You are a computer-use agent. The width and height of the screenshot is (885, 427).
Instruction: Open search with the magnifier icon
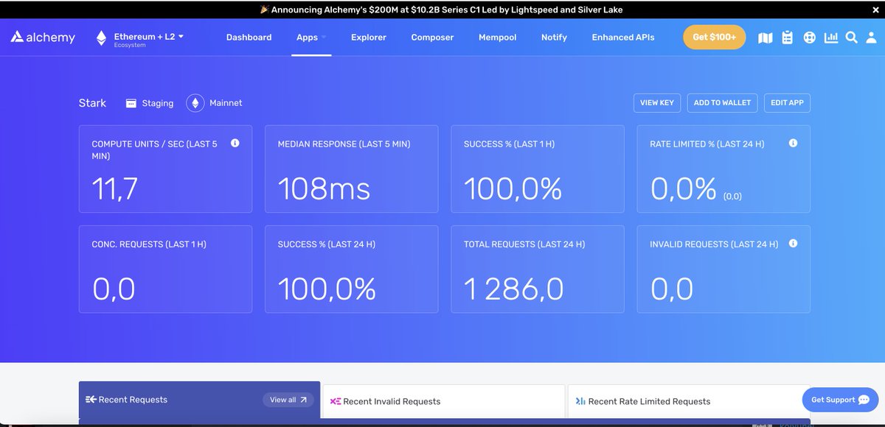click(851, 37)
